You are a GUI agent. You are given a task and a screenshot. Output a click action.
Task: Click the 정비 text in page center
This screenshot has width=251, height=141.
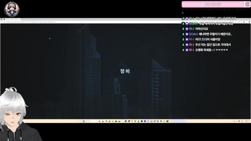125,71
